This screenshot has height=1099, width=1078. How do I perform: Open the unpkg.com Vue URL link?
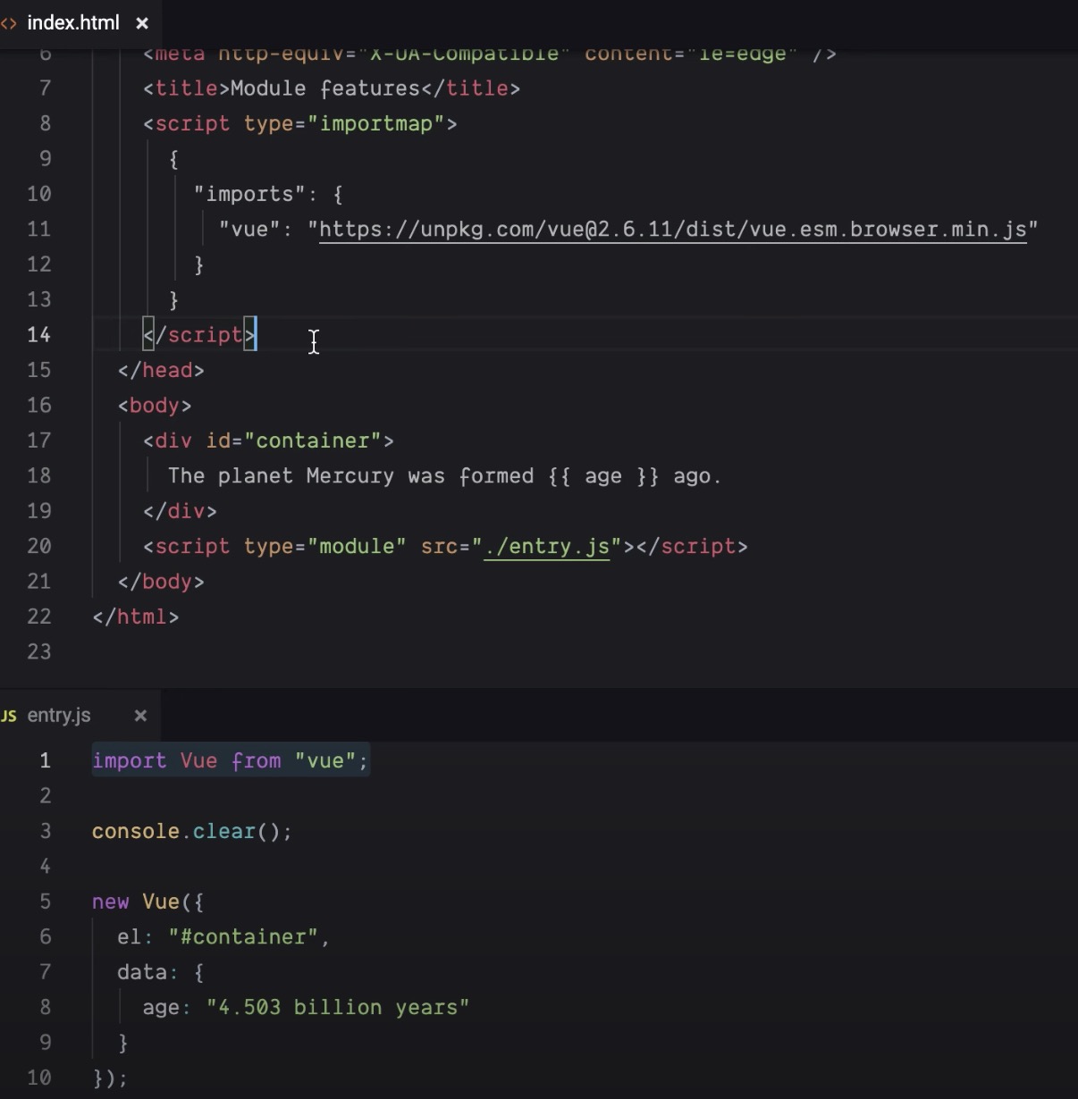[672, 230]
